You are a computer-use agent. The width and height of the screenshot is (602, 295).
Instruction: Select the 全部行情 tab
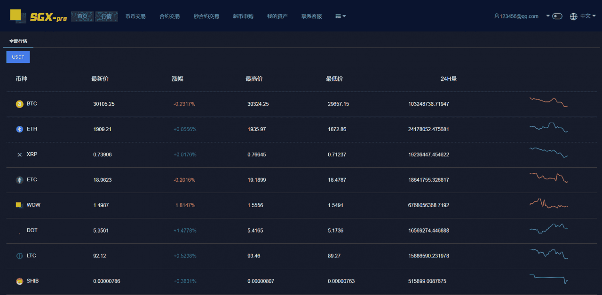click(18, 41)
